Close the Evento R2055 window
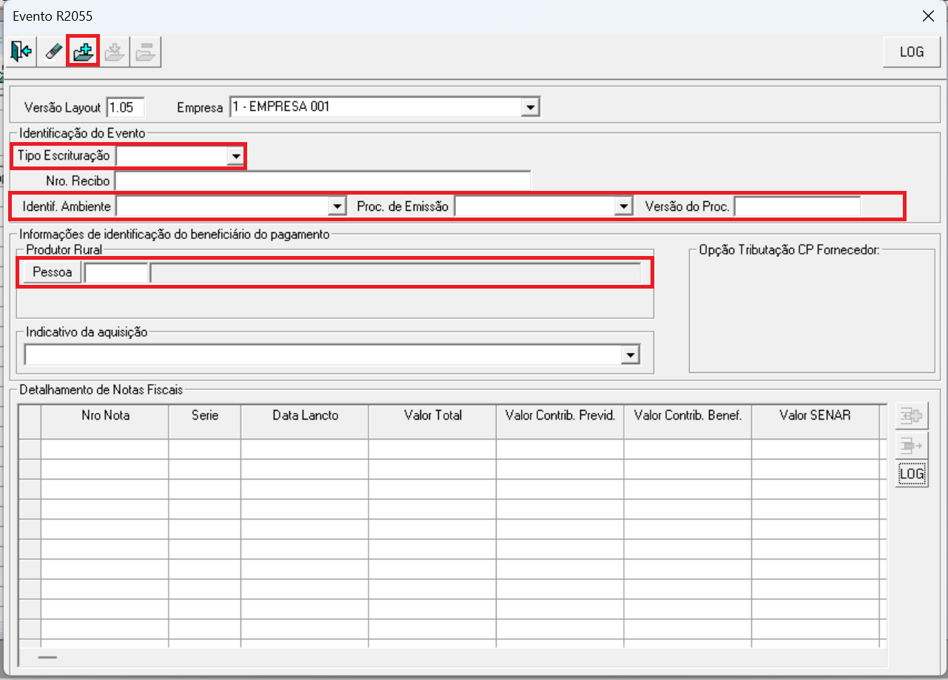948x680 pixels. coord(927,16)
